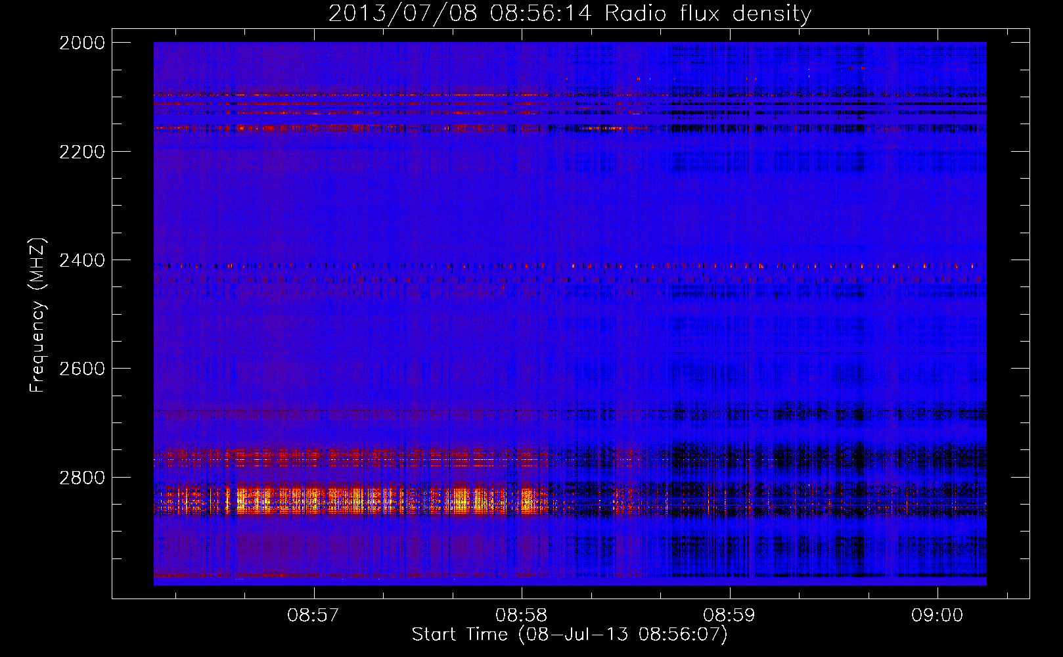Click the 'Frequency (MHZ)' y-axis label

click(x=38, y=315)
